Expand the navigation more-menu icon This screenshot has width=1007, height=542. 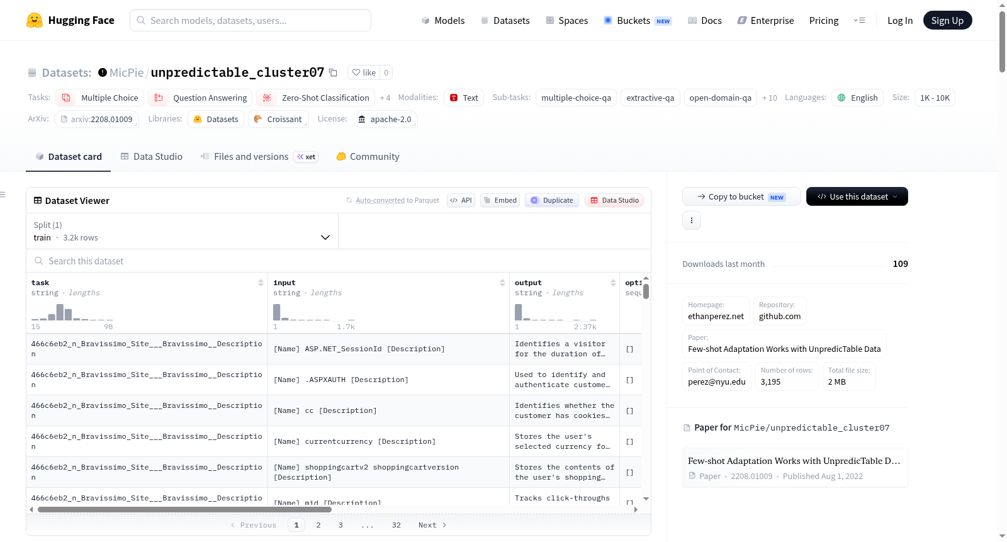tap(859, 20)
